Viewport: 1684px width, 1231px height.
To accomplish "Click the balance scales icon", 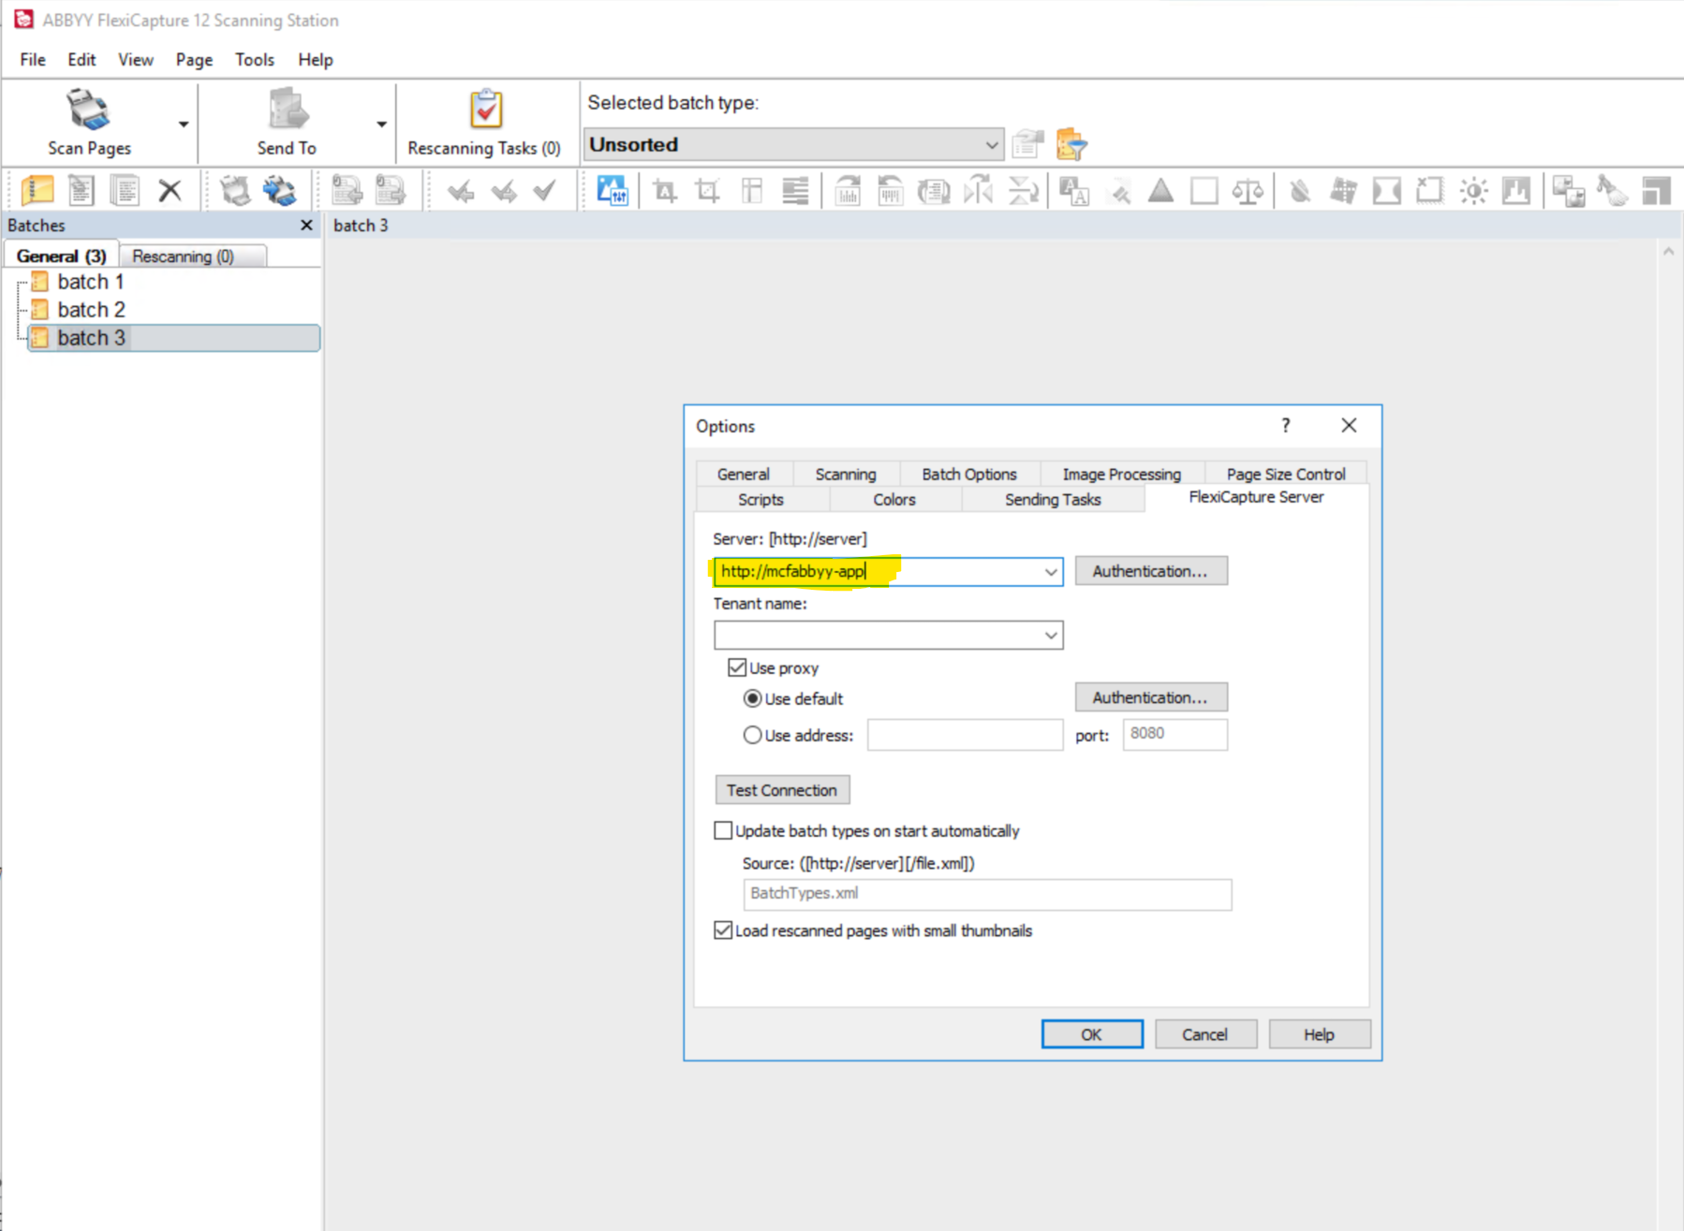I will pos(1248,191).
